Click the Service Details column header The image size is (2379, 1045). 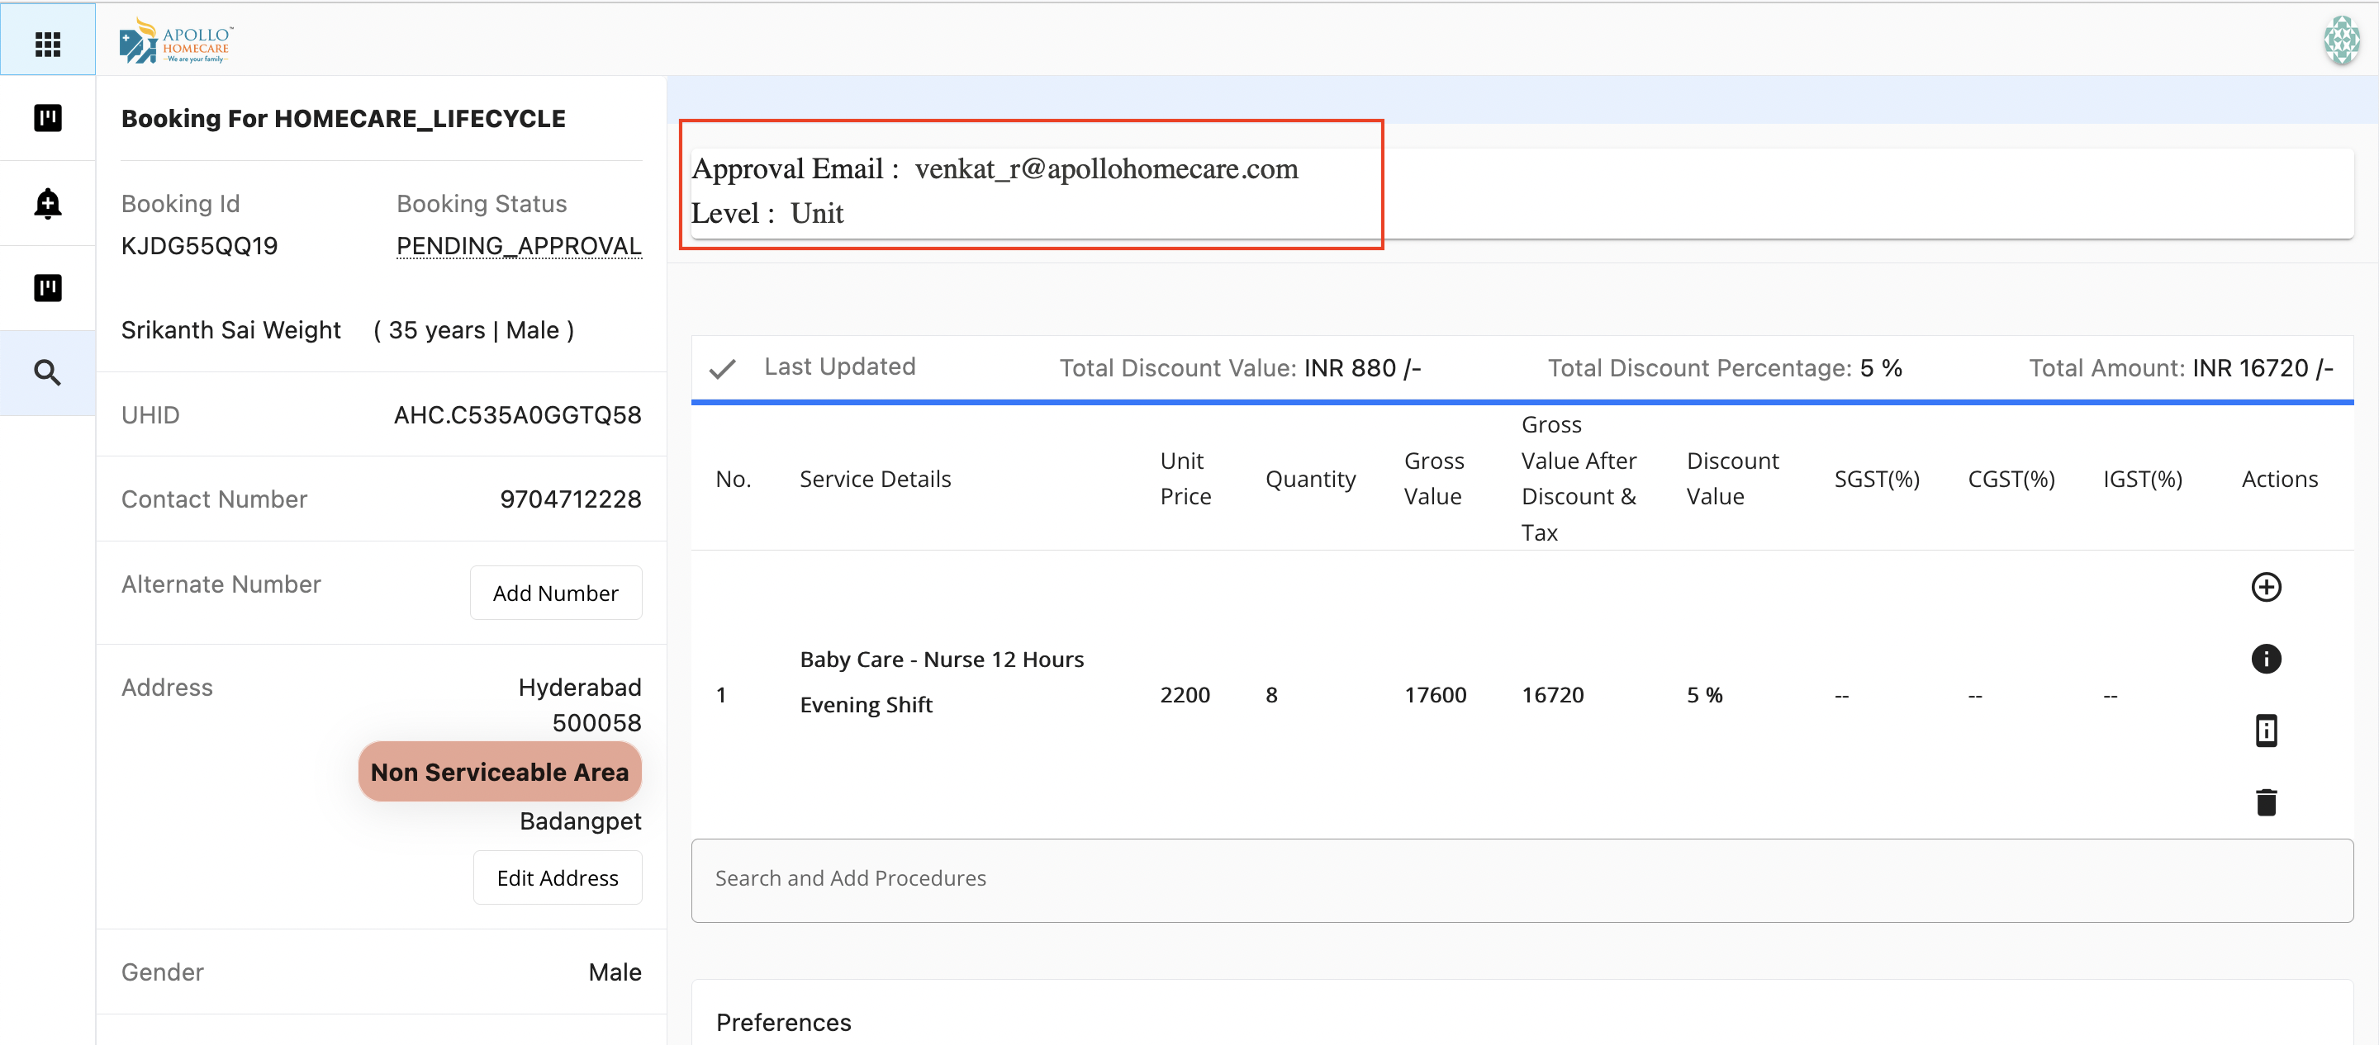coord(875,479)
